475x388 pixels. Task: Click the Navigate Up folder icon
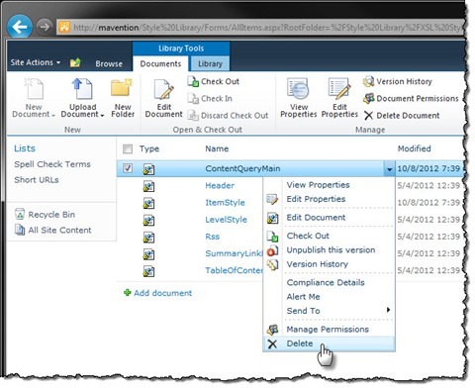pos(75,62)
